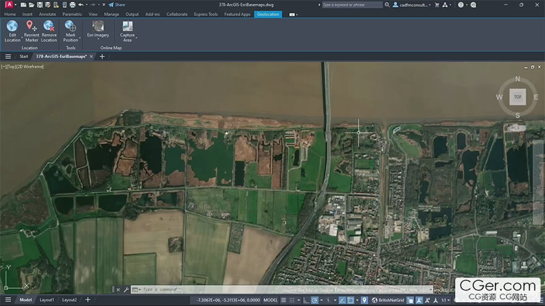The image size is (545, 306).
Task: Open the Esri Imagery map options
Action: [98, 29]
